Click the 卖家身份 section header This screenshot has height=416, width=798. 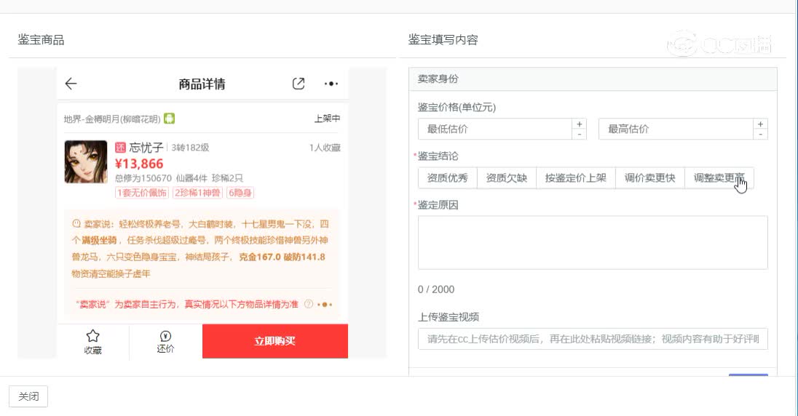click(593, 79)
